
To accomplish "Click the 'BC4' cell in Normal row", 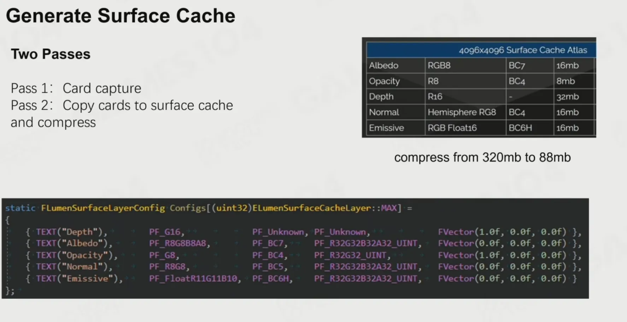I will [x=530, y=112].
